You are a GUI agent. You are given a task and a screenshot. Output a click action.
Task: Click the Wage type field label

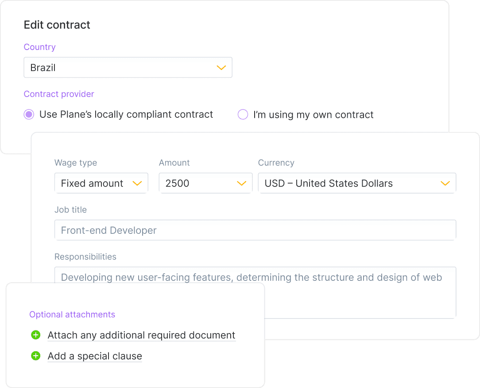76,163
